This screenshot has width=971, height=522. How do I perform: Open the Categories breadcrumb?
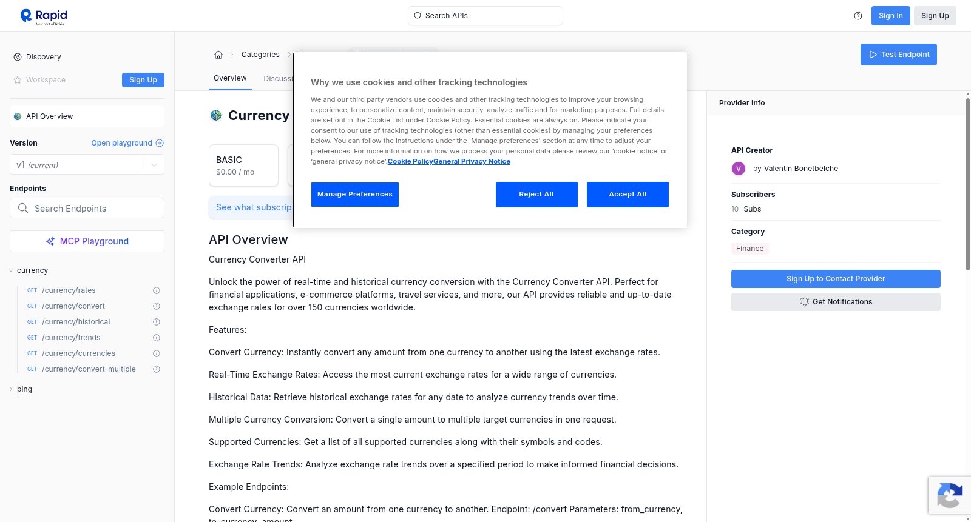pyautogui.click(x=260, y=55)
